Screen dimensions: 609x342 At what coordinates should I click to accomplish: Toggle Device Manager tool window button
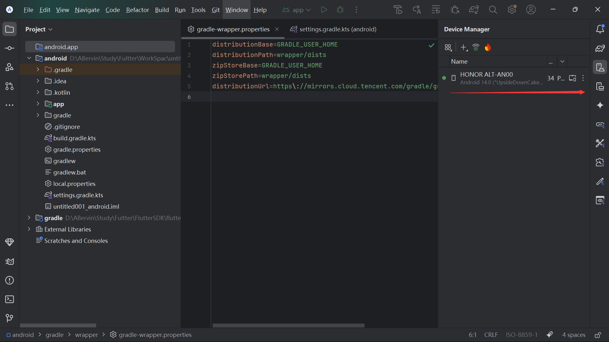[600, 67]
